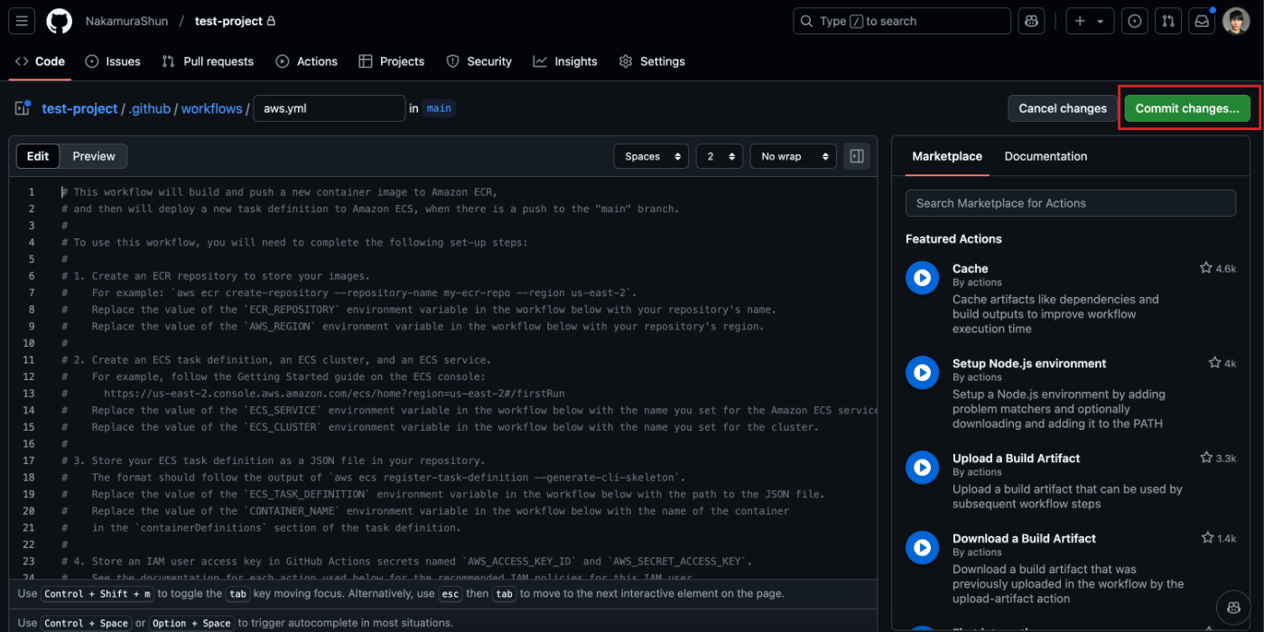The height and width of the screenshot is (632, 1264).
Task: Select the Documentation tab
Action: tap(1046, 156)
